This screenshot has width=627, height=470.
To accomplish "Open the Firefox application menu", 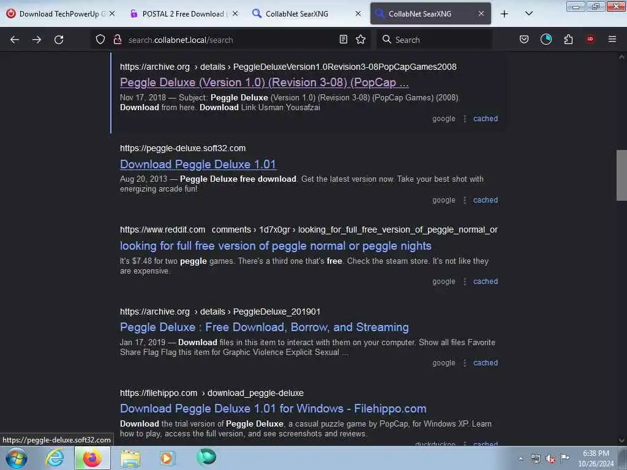I will 612,39.
